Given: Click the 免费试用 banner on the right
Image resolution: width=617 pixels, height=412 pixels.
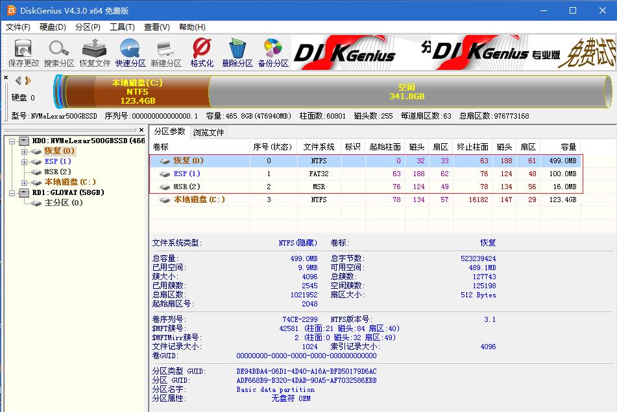Looking at the screenshot, I should coord(591,51).
